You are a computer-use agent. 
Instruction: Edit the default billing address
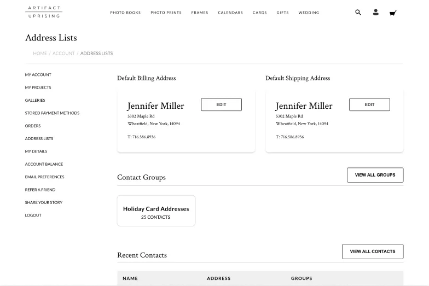click(x=221, y=104)
